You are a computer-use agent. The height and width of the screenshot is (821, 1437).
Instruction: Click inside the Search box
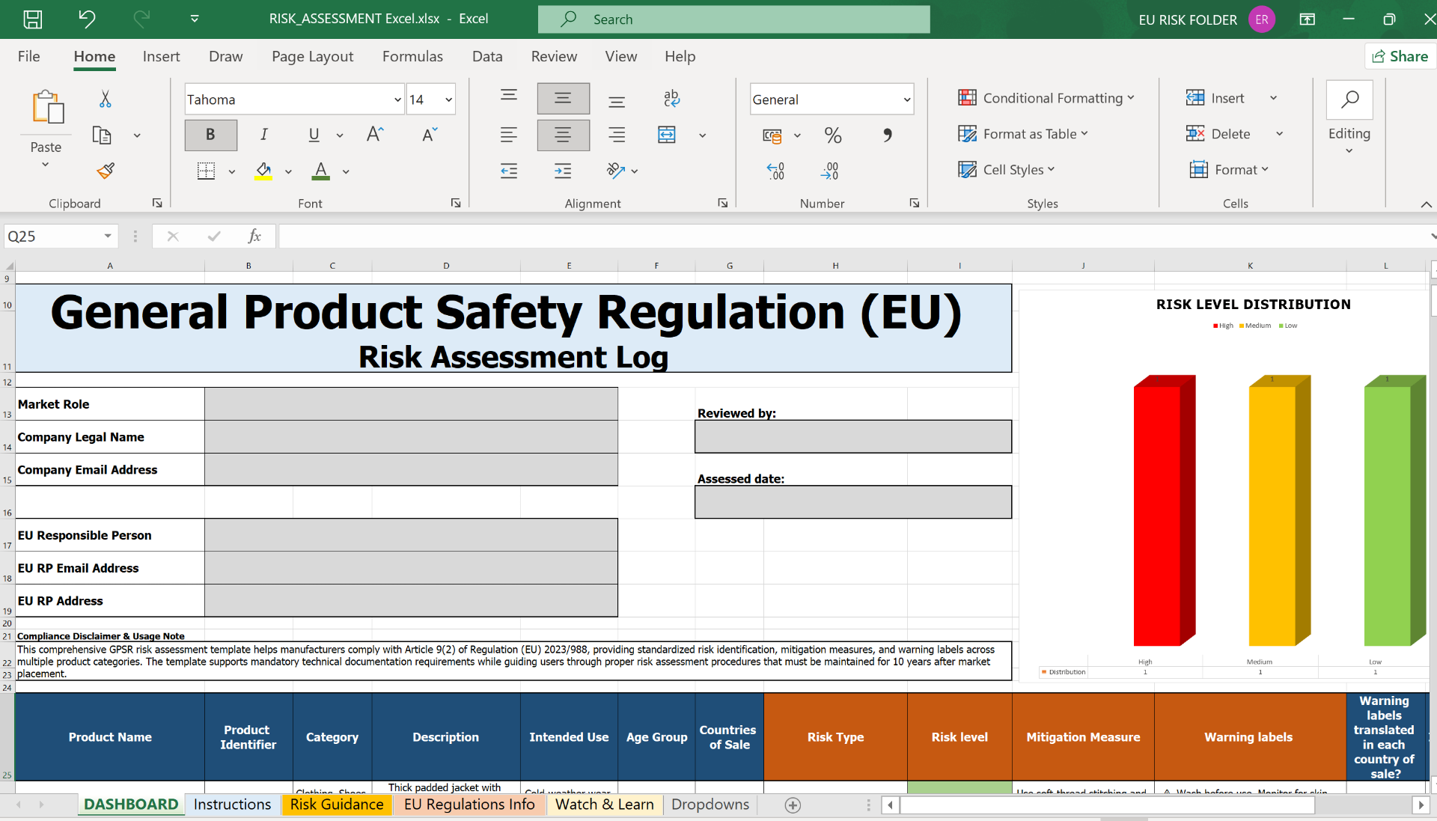[x=733, y=19]
